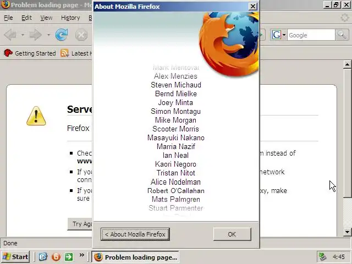Click the name 'Simon Montagu'
Image resolution: width=352 pixels, height=264 pixels.
[x=176, y=111]
